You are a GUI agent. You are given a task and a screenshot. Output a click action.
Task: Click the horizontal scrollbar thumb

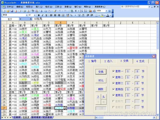click(x=101, y=118)
